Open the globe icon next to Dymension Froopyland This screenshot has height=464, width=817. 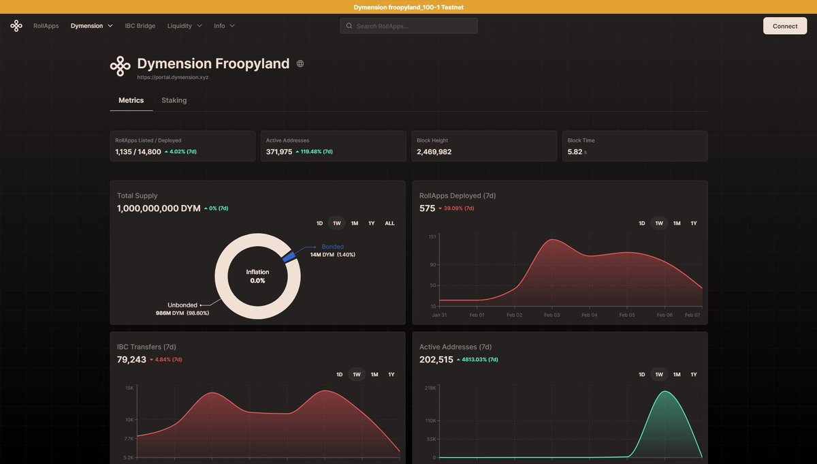[x=300, y=63]
